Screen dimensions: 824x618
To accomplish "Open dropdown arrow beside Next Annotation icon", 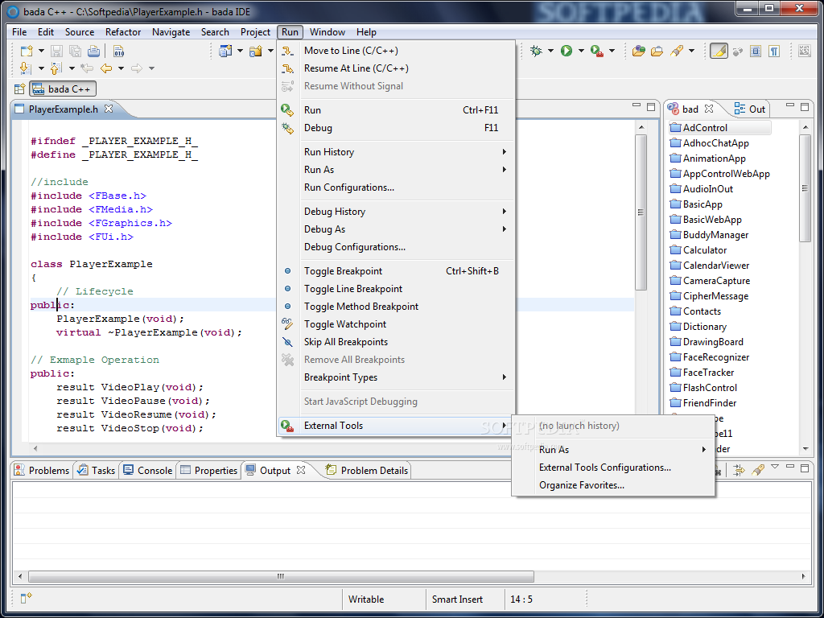I will 41,68.
